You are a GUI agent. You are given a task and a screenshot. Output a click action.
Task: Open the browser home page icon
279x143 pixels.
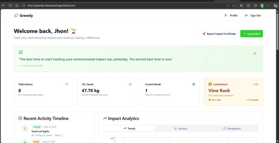point(17,6)
